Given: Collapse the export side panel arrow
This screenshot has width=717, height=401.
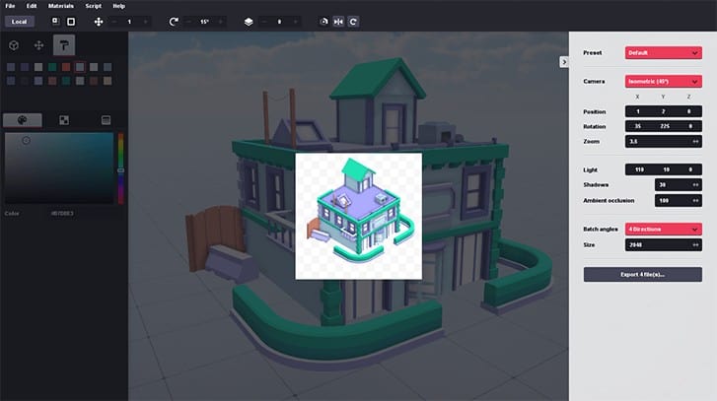Looking at the screenshot, I should click(564, 62).
